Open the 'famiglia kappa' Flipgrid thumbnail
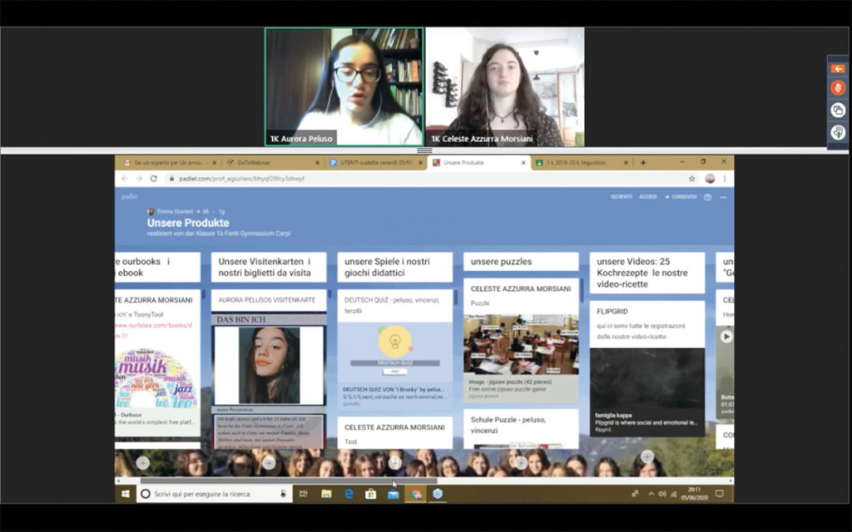This screenshot has height=532, width=852. (x=647, y=392)
